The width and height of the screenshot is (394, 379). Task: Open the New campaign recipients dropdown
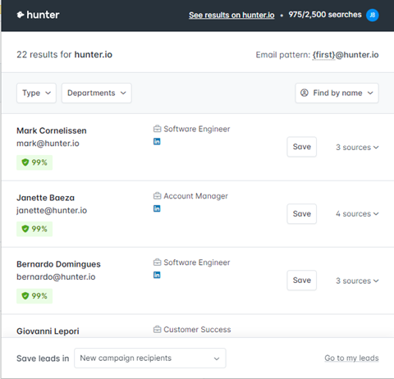(150, 358)
